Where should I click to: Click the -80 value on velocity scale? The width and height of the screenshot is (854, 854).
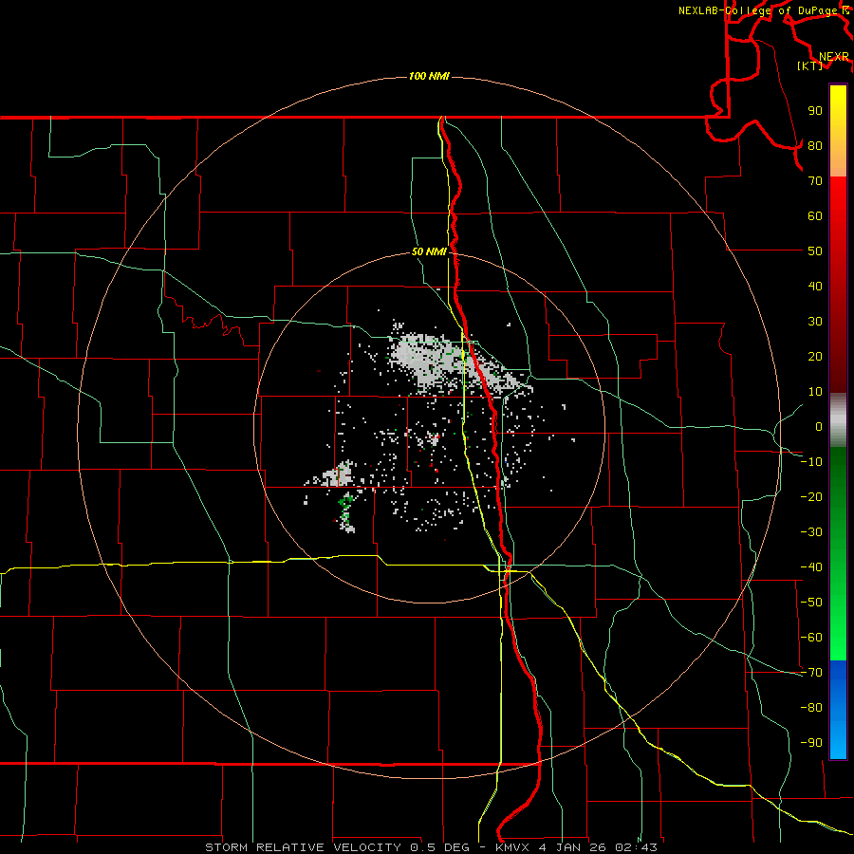(811, 708)
